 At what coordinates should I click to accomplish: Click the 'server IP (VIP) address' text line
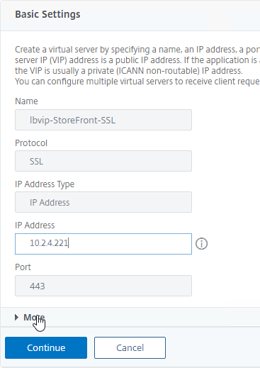pyautogui.click(x=137, y=60)
